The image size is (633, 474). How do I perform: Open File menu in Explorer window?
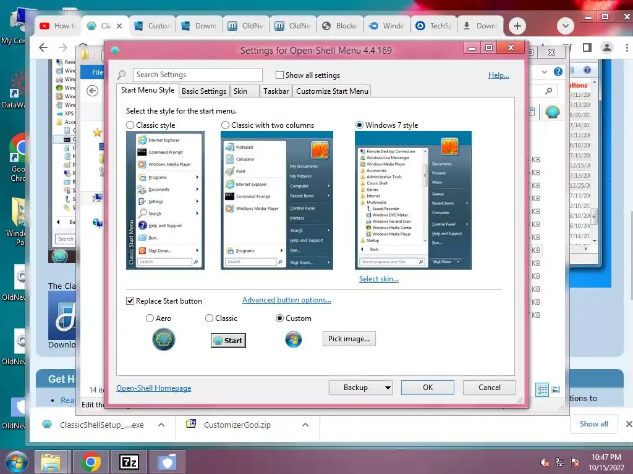tap(93, 72)
